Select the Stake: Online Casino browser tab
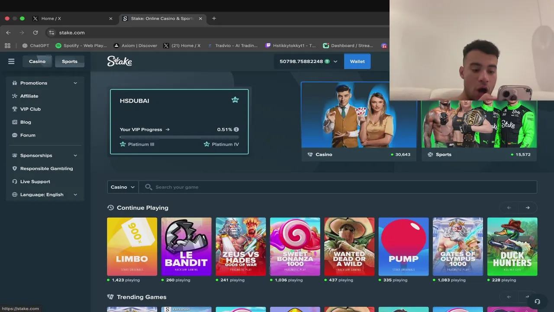 (x=162, y=19)
